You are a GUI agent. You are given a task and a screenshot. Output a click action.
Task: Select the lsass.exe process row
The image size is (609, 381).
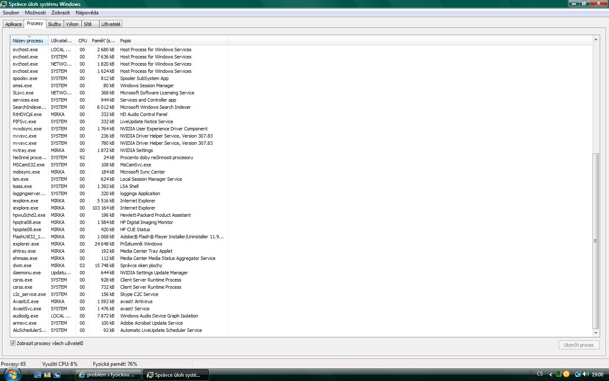(x=118, y=186)
